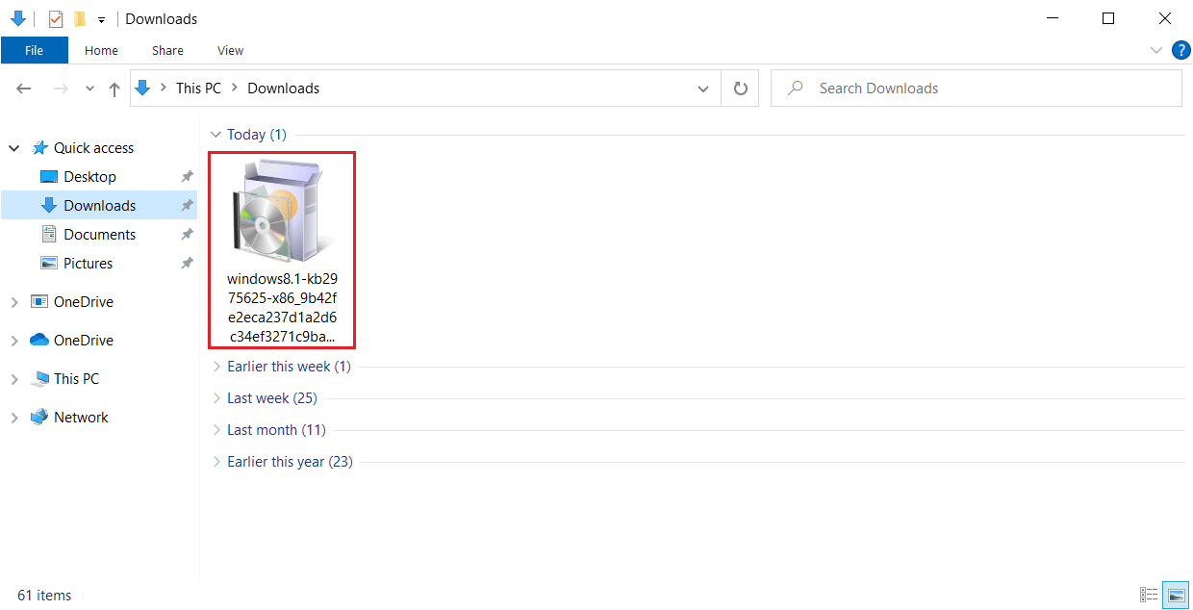Click the Search Downloads input field

coord(977,89)
